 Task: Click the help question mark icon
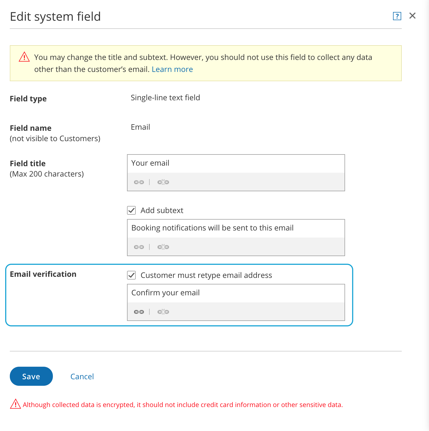pyautogui.click(x=397, y=16)
